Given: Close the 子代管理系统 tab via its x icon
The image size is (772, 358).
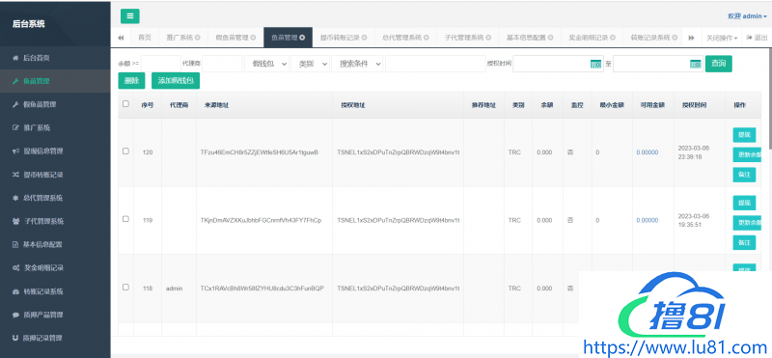Looking at the screenshot, I should (488, 38).
